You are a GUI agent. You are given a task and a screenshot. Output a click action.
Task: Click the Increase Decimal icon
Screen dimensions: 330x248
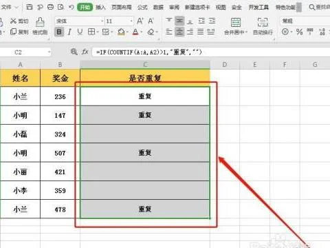point(322,32)
